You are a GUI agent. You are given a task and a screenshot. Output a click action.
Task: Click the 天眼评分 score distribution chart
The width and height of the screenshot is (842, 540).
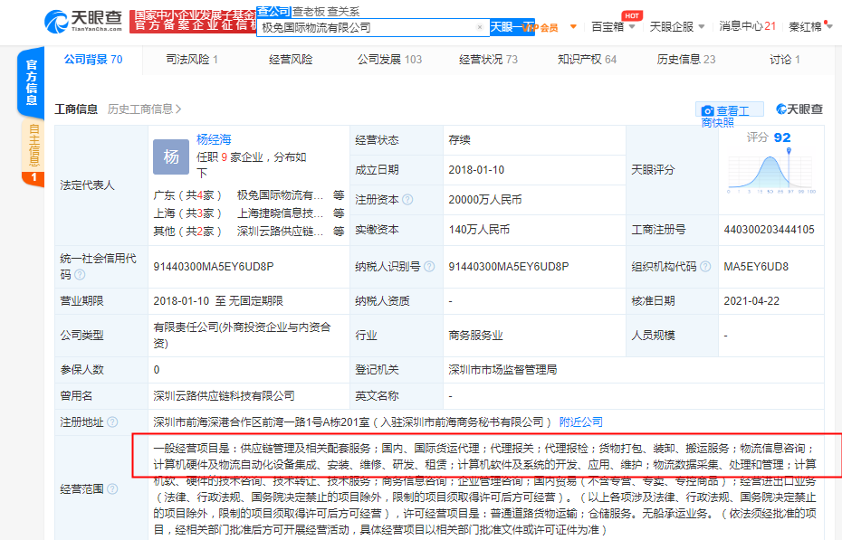pyautogui.click(x=771, y=173)
